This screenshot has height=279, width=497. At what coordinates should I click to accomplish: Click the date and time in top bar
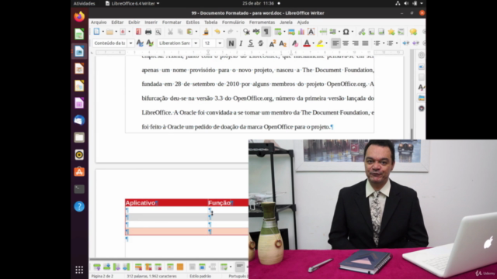(x=258, y=3)
